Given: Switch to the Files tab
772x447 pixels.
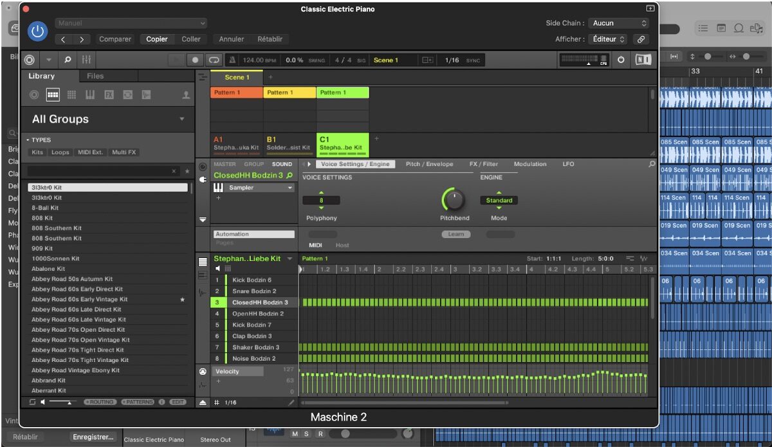Looking at the screenshot, I should (x=95, y=76).
